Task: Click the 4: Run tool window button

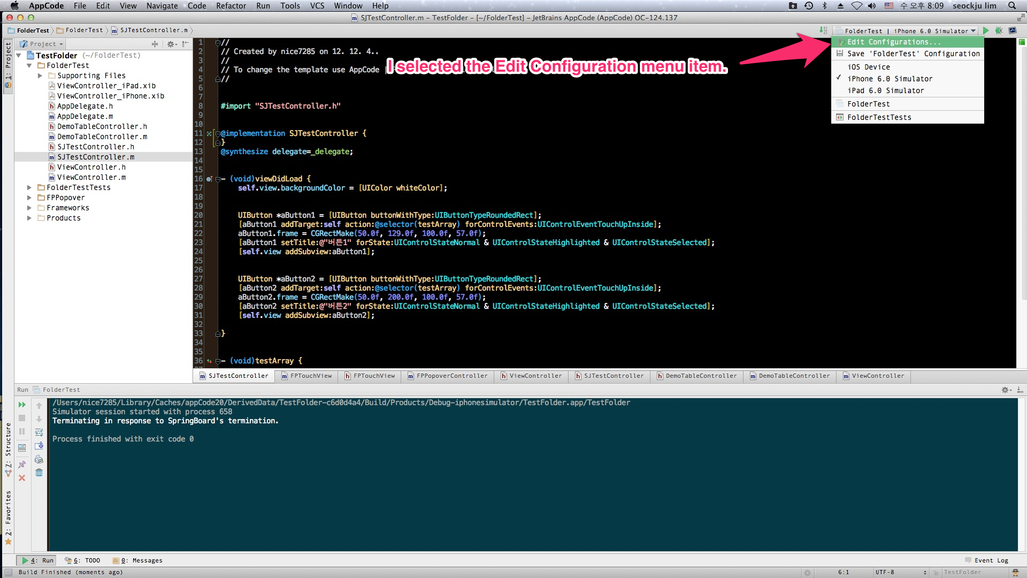Action: [x=36, y=560]
